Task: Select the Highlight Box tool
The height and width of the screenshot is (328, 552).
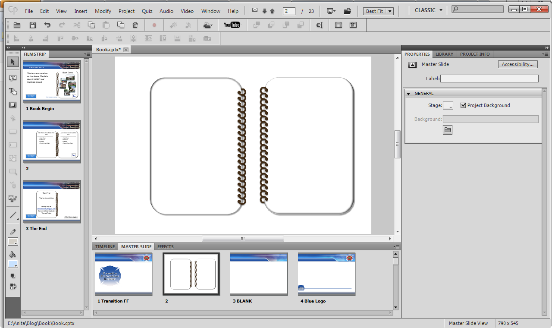Action: click(13, 105)
